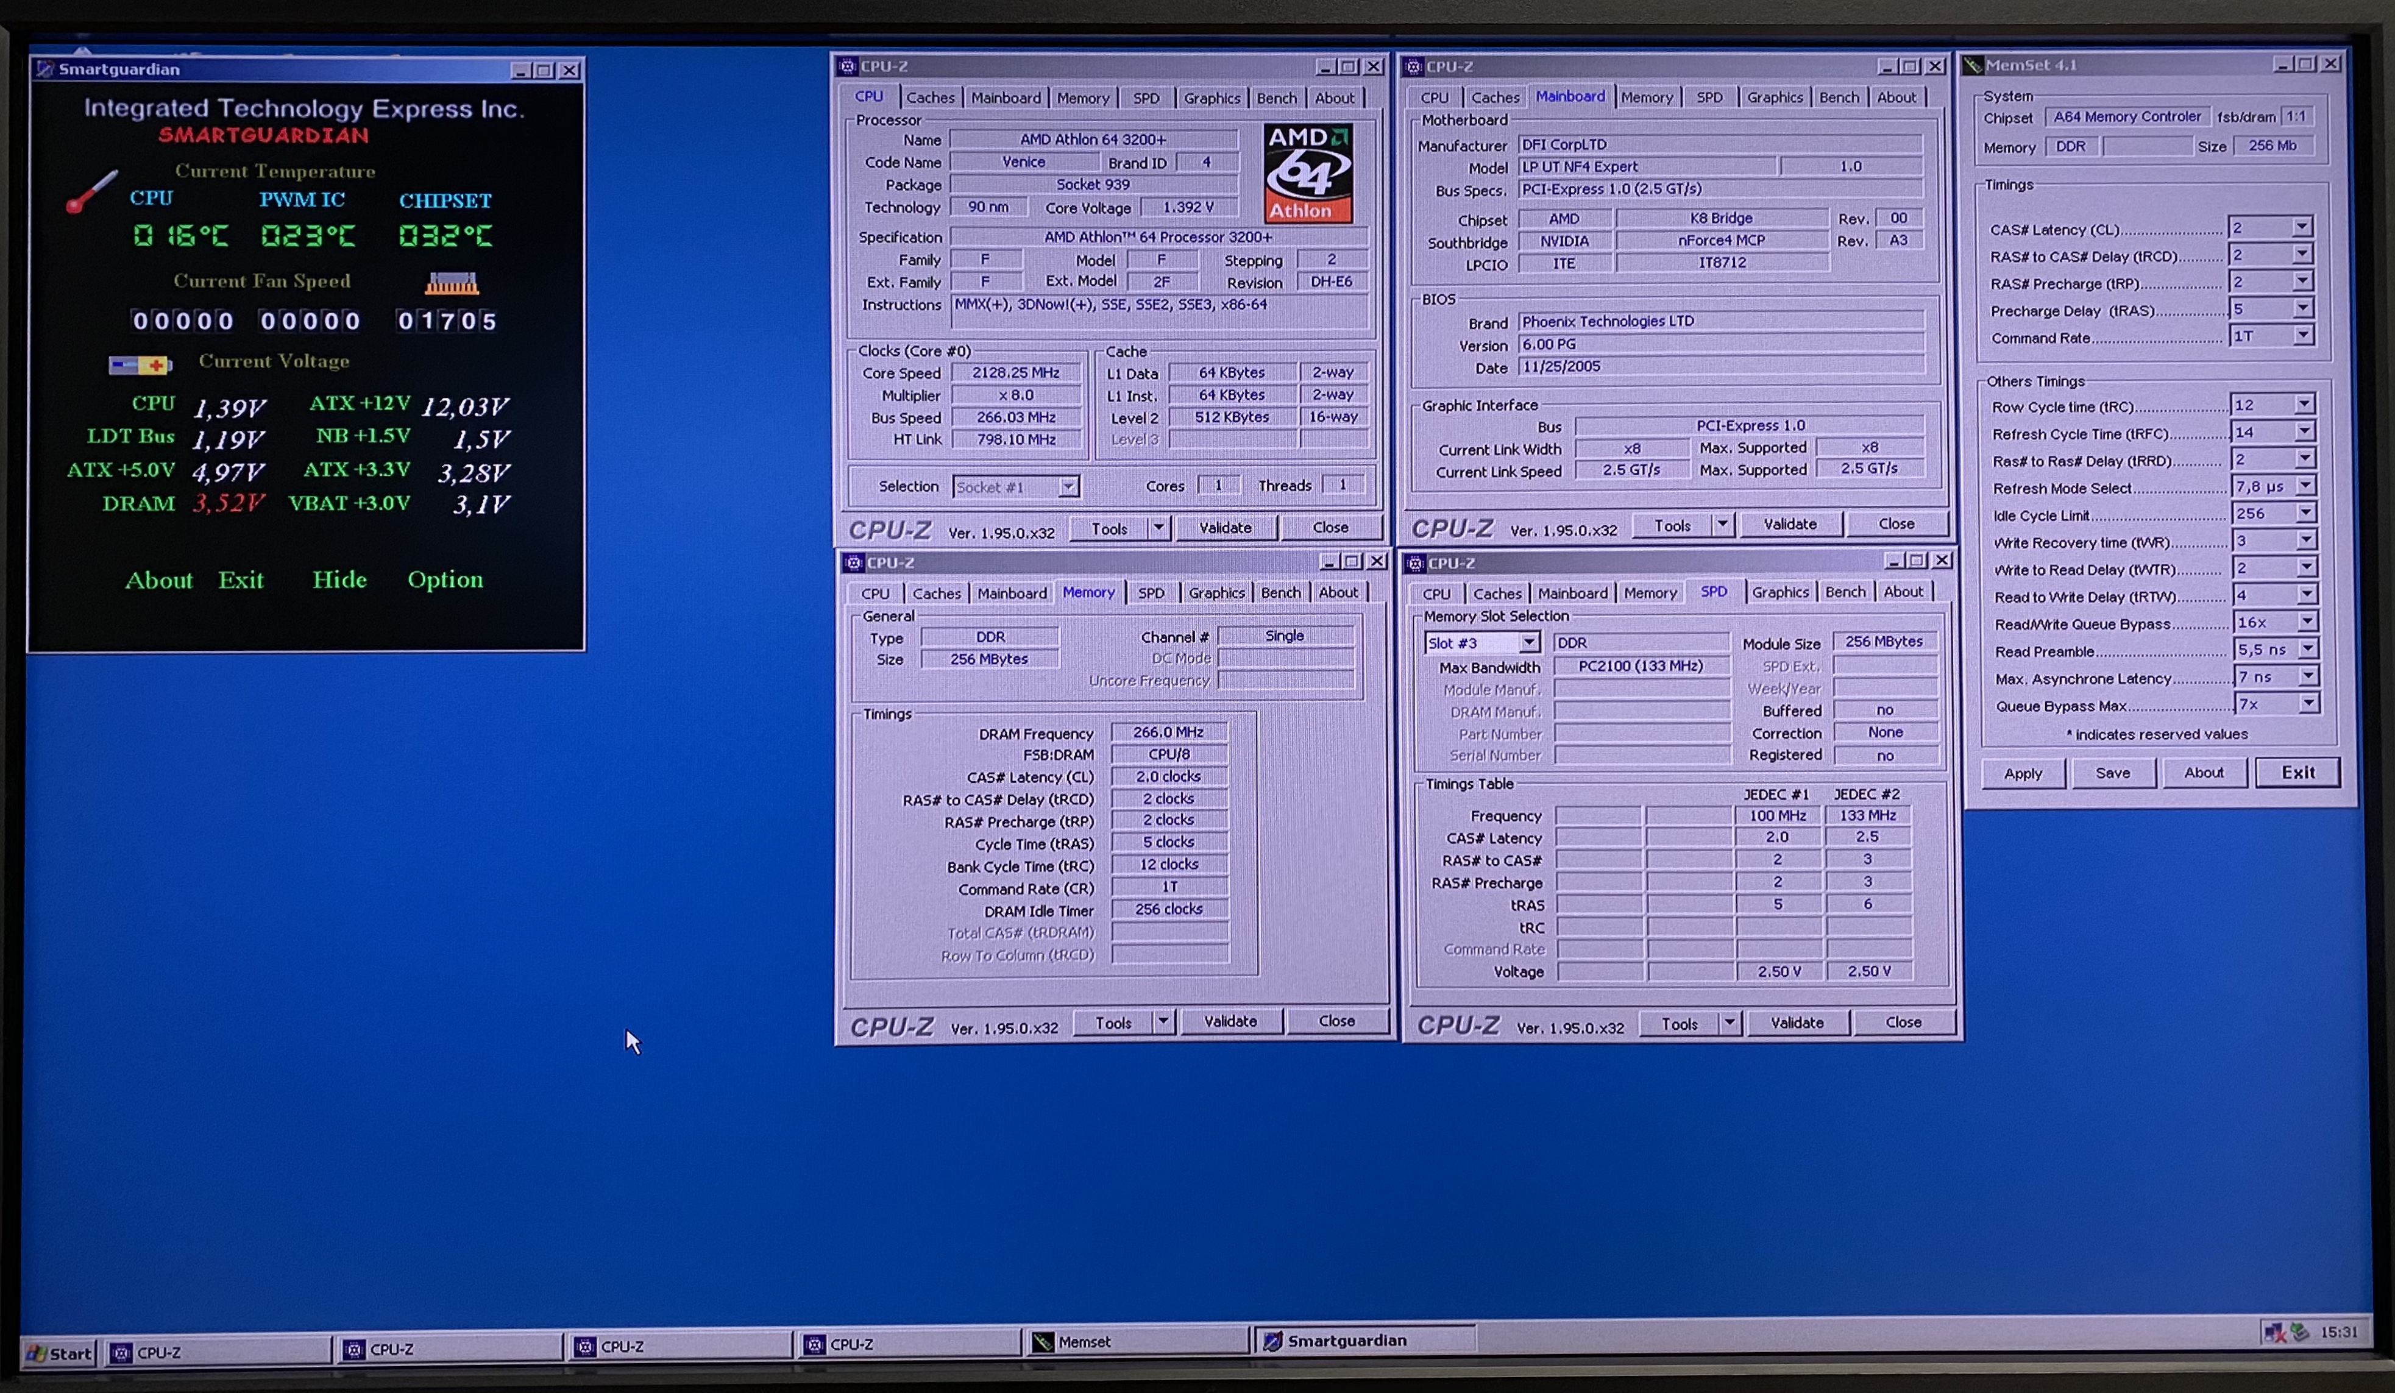Viewport: 2395px width, 1393px height.
Task: Click the system tray network icon
Action: click(2274, 1332)
